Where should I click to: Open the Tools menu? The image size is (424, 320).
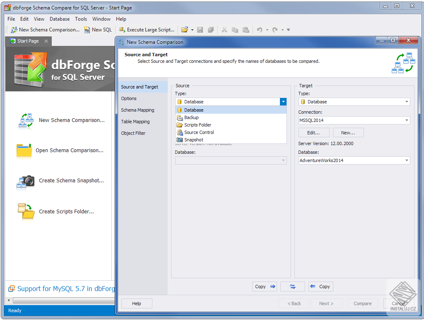click(81, 19)
